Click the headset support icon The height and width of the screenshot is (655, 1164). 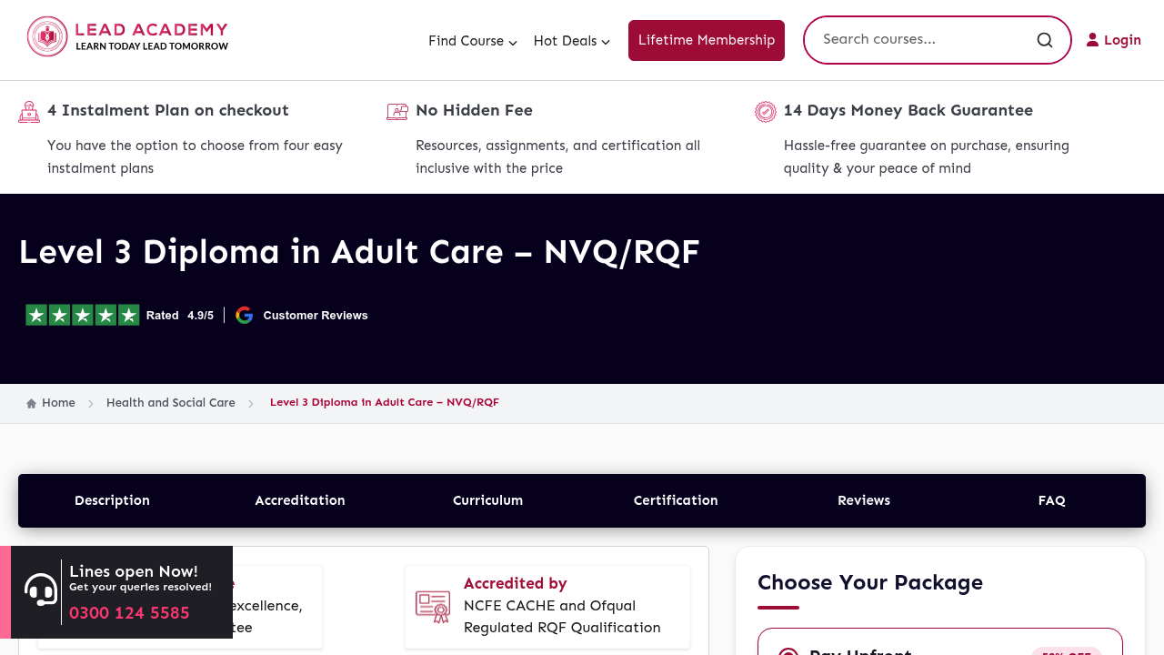[x=40, y=590]
